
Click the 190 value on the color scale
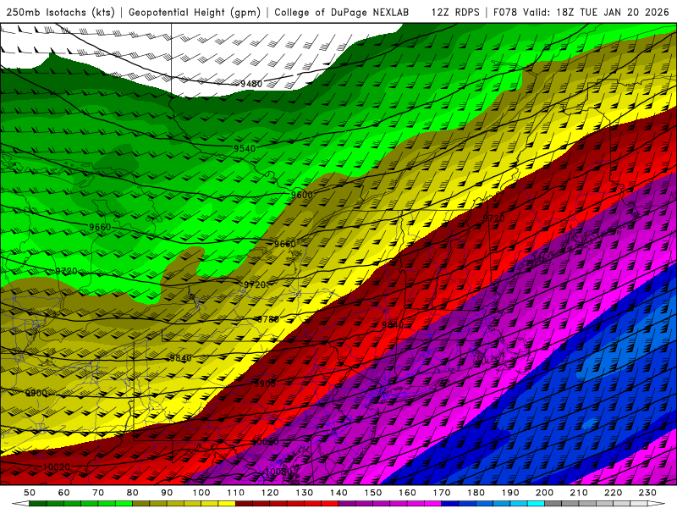coord(510,493)
